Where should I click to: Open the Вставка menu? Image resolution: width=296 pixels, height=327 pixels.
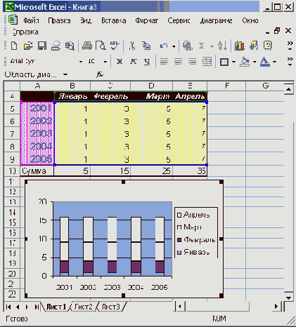click(x=114, y=20)
